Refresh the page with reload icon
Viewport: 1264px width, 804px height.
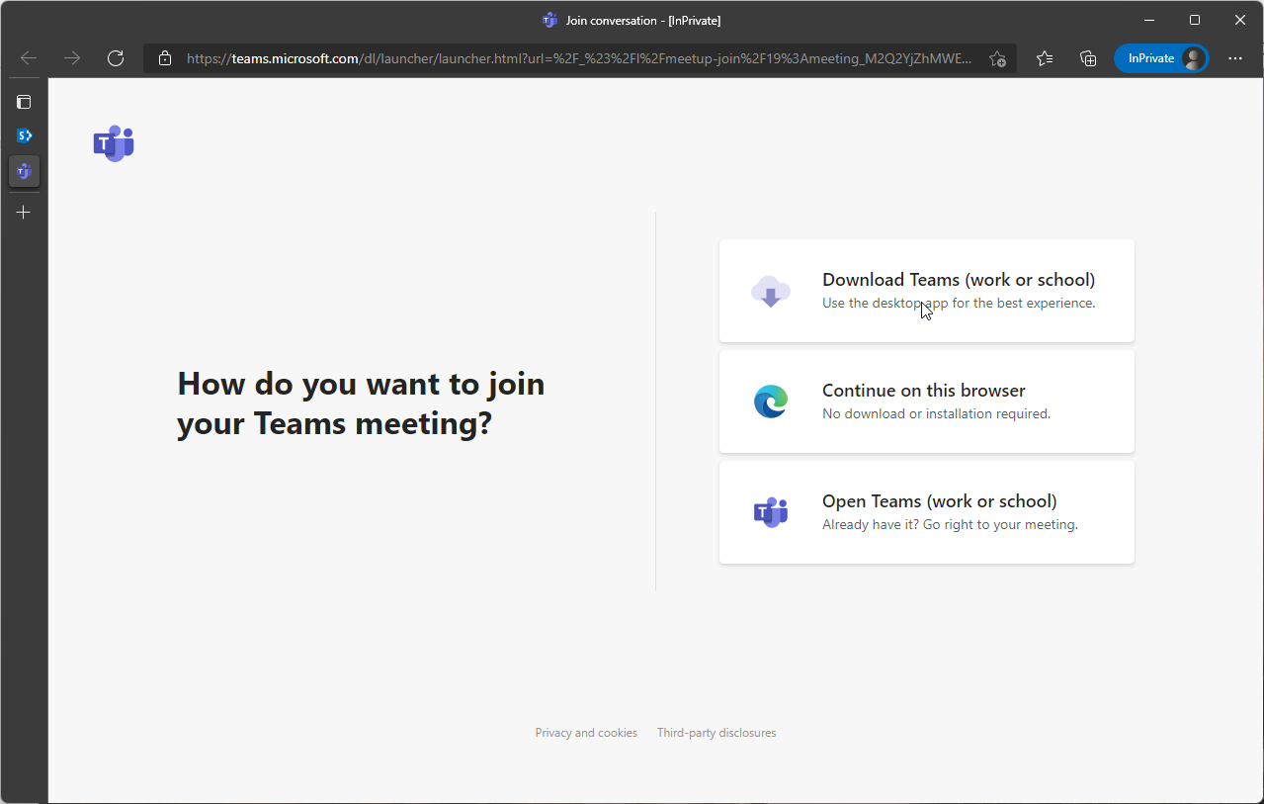pyautogui.click(x=116, y=58)
